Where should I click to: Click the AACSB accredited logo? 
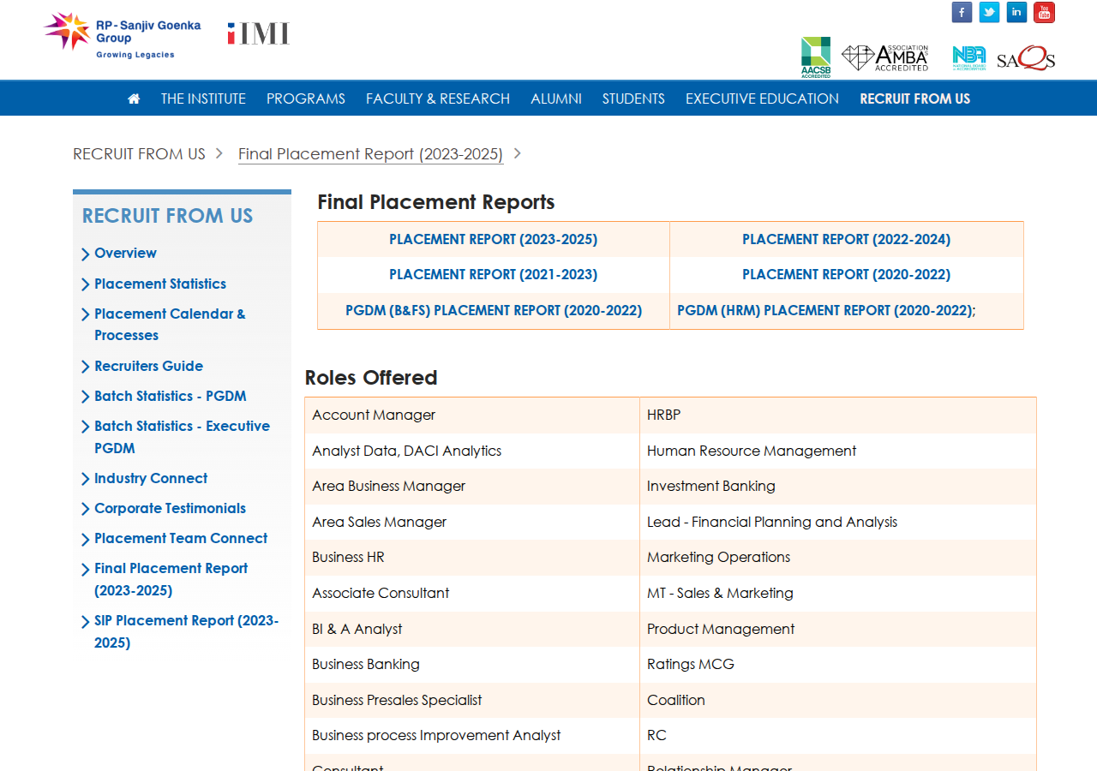coord(816,57)
